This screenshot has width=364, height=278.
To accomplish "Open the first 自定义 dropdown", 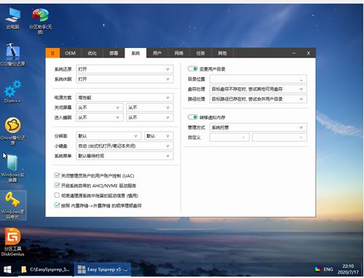I will click(229, 138).
